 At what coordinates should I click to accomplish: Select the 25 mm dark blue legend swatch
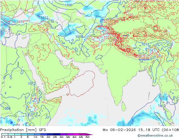tap(57, 134)
